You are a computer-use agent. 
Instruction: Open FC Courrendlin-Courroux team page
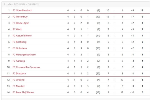(x=26, y=67)
